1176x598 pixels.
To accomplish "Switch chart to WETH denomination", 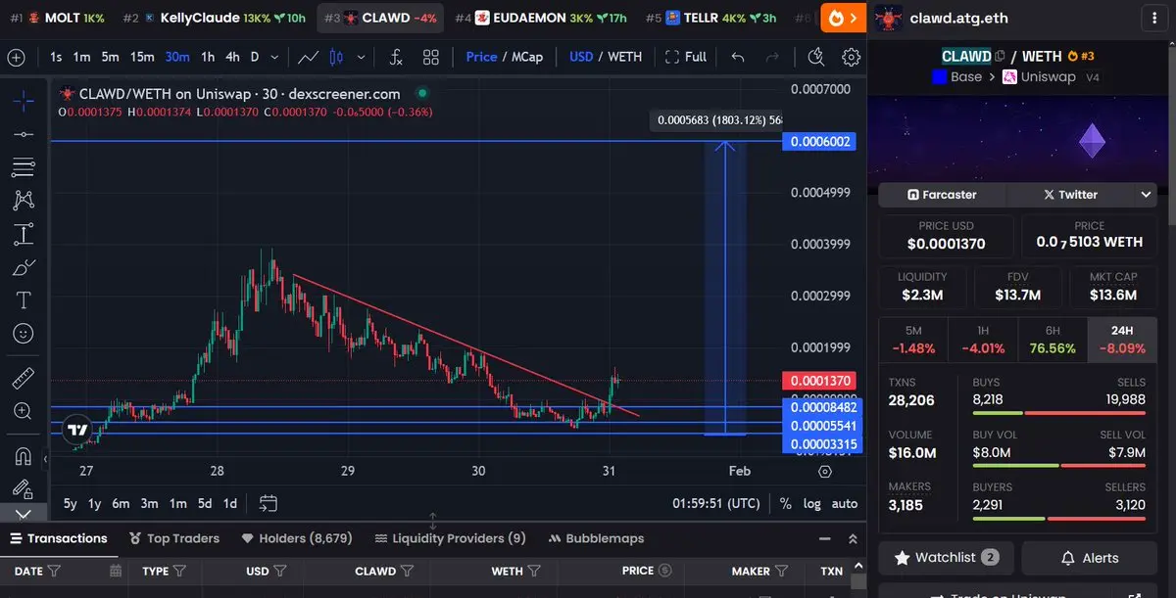I will pyautogui.click(x=625, y=57).
